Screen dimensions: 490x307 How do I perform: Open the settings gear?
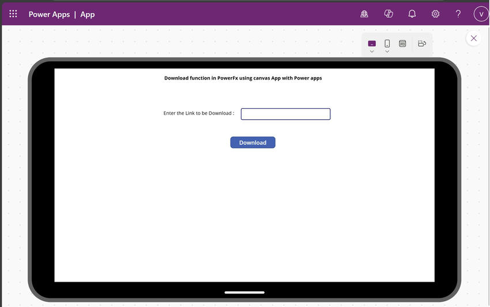coord(435,14)
